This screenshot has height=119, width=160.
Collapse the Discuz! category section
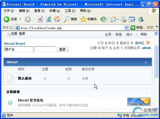[x=146, y=62]
